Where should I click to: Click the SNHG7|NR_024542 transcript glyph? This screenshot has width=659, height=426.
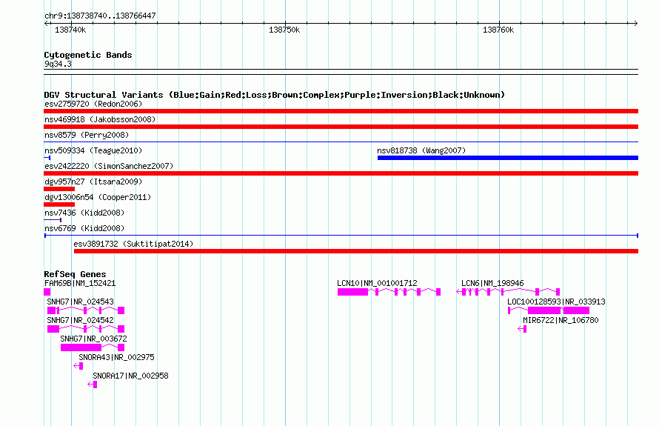[86, 329]
